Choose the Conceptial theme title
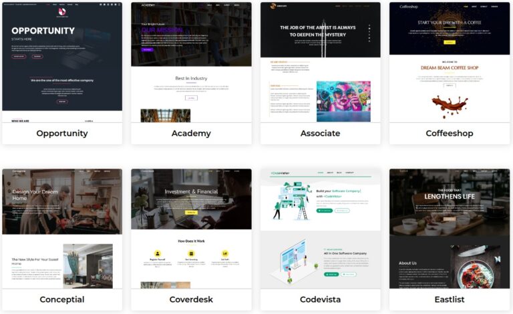Viewport: 513px width, 314px height. (62, 299)
